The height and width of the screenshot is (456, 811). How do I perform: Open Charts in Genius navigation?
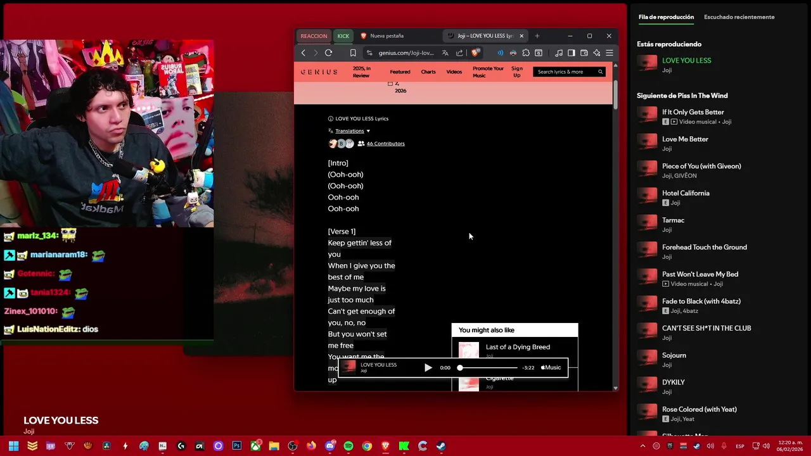pyautogui.click(x=428, y=72)
